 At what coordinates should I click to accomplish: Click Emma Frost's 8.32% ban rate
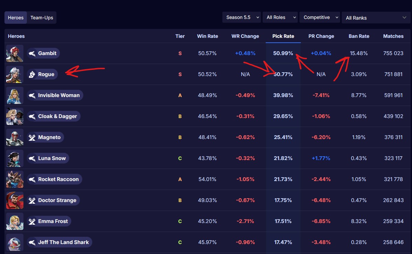tap(359, 221)
